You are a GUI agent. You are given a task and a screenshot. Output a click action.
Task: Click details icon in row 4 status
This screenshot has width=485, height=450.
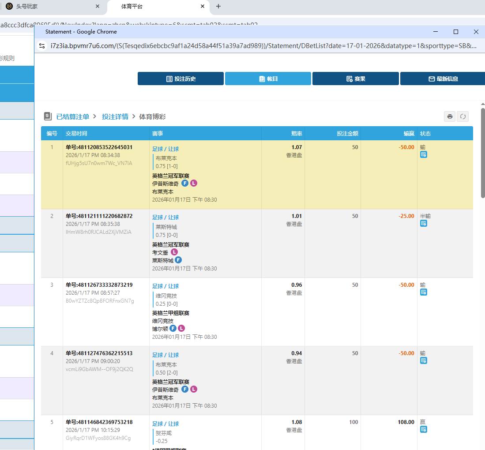coord(423,360)
